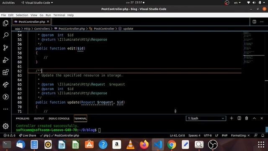The height and width of the screenshot is (151, 268).
Task: Create a new terminal with plus icon
Action: coord(232,118)
